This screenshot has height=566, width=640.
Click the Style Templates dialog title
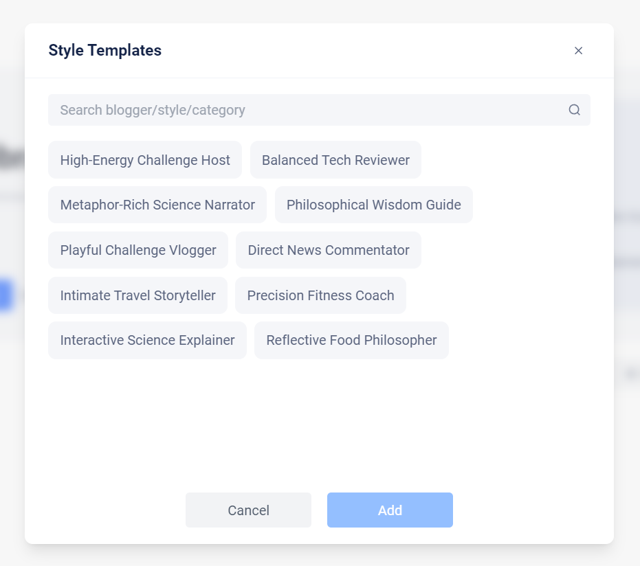[104, 50]
